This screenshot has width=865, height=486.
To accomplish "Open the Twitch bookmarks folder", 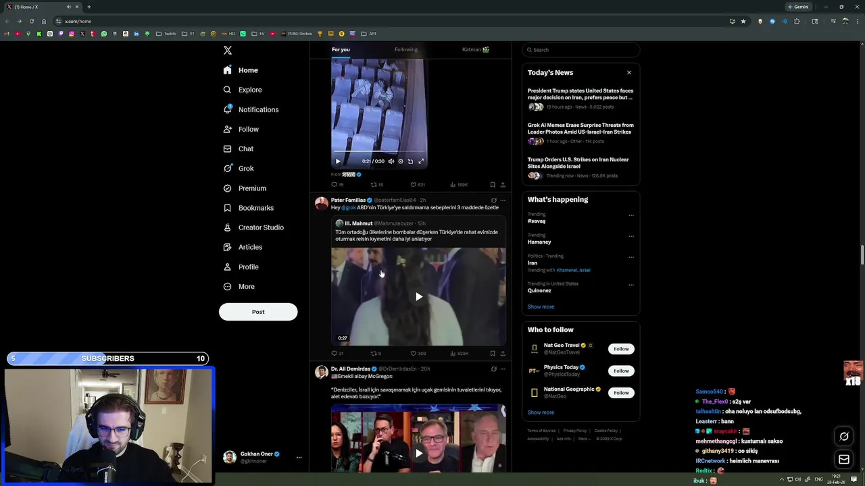I will 166,34.
